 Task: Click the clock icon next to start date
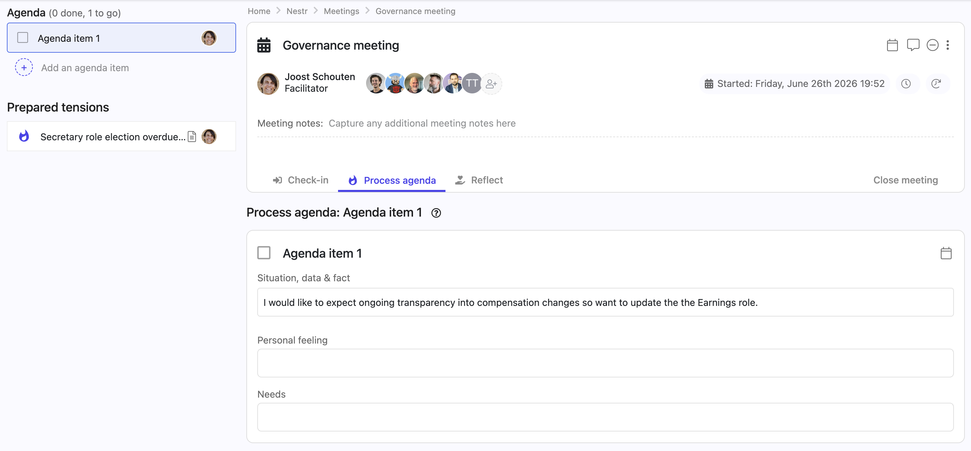[x=906, y=83]
